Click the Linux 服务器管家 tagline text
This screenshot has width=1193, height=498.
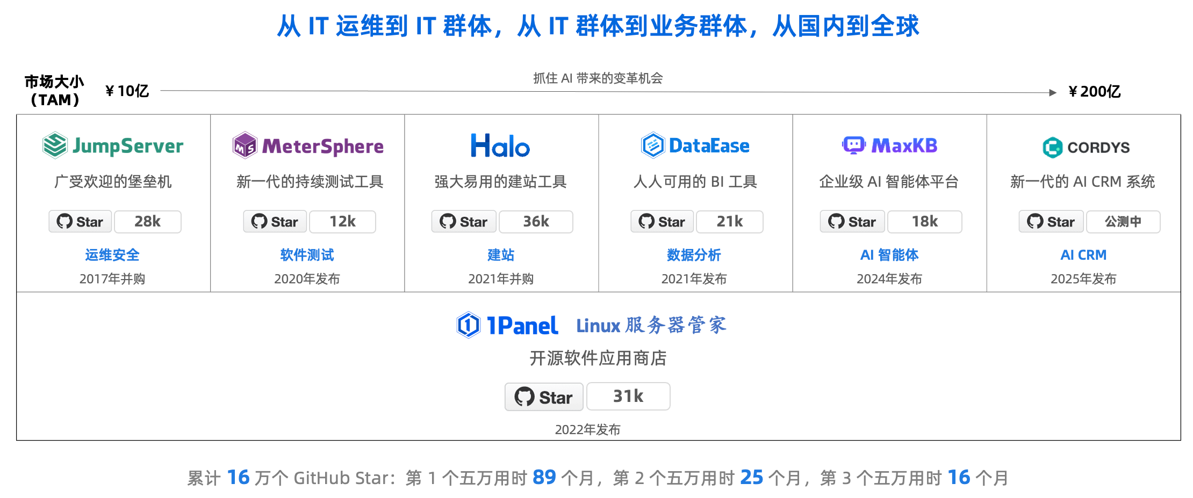point(651,325)
